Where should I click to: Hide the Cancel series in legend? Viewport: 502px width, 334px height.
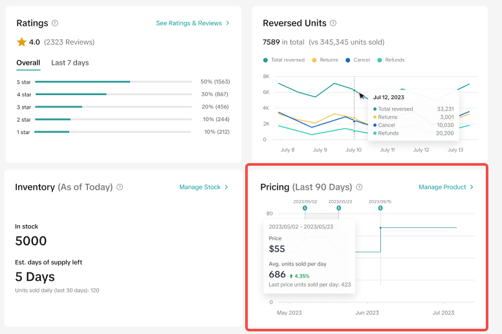359,60
